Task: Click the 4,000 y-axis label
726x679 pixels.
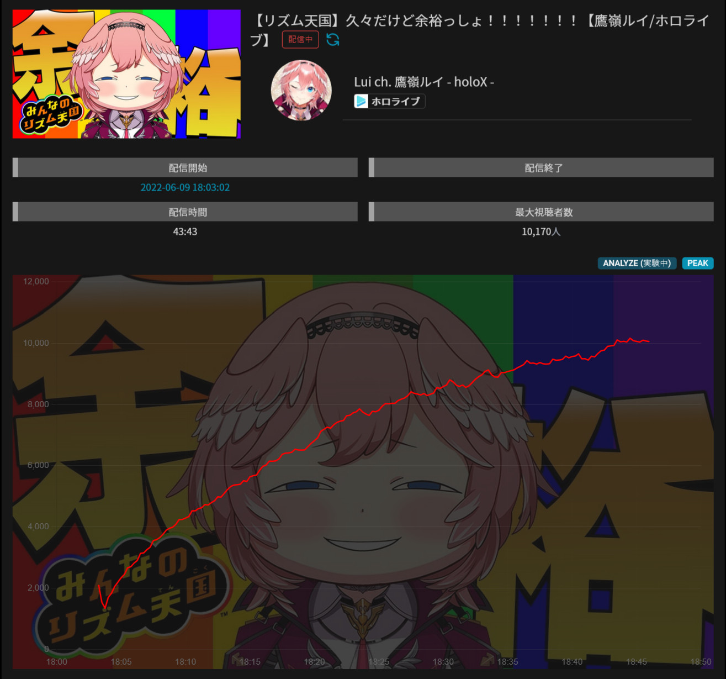Action: tap(38, 526)
